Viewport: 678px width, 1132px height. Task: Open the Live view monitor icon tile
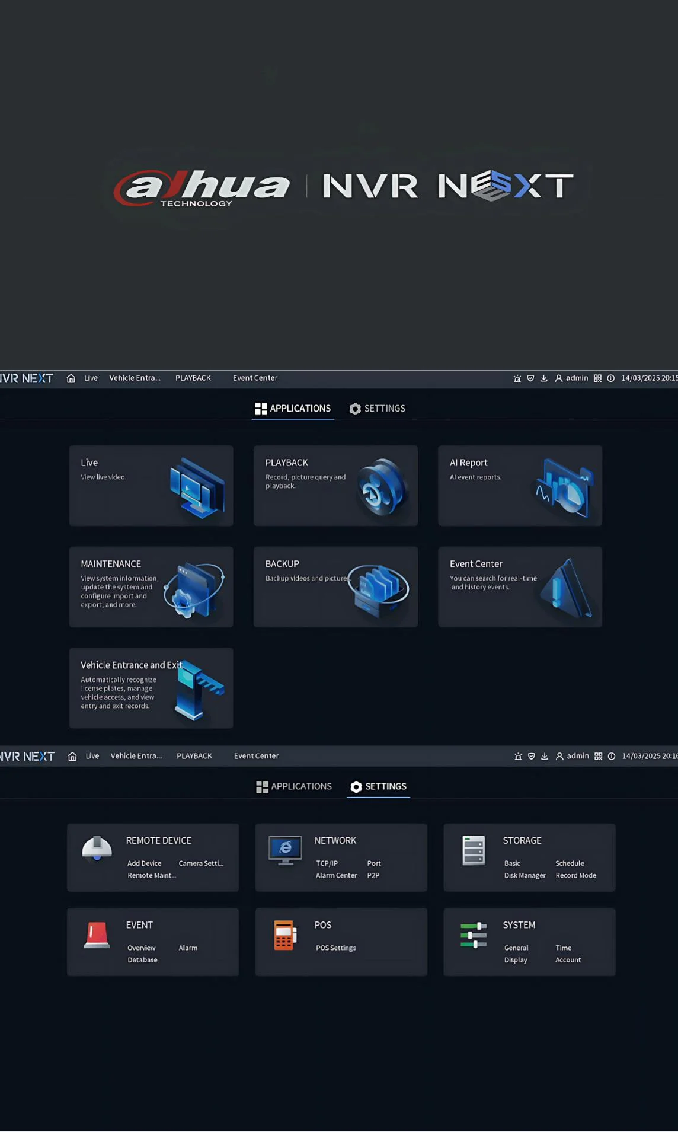coord(197,487)
